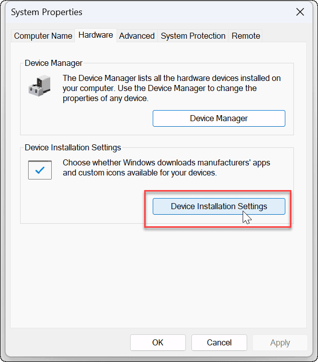
Task: Click the greyed-out Apply button
Action: [x=280, y=342]
